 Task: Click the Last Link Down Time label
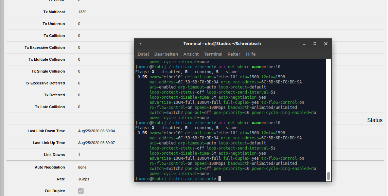[46, 131]
